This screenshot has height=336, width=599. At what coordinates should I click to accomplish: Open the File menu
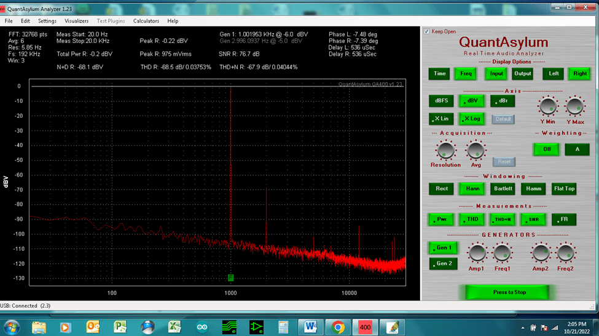9,21
